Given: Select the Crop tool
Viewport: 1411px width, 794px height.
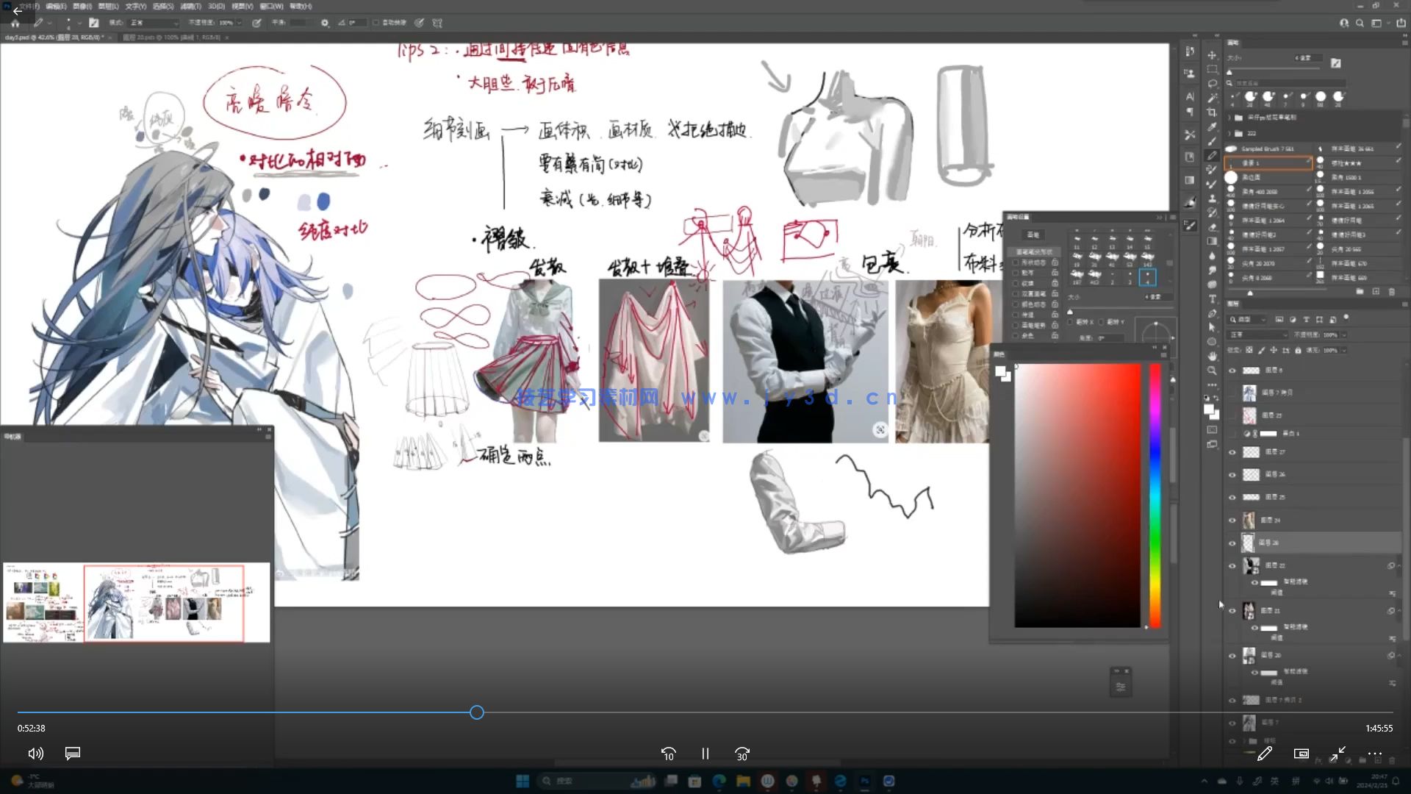Looking at the screenshot, I should 1211,111.
